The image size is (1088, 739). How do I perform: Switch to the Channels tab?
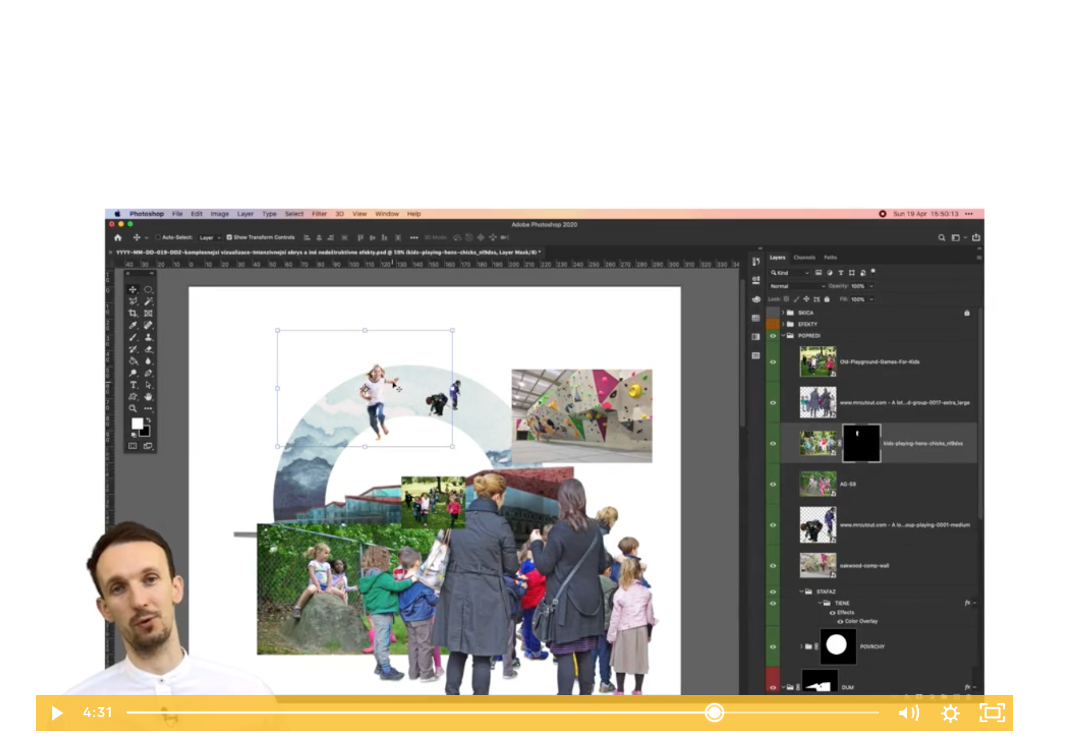tap(804, 257)
